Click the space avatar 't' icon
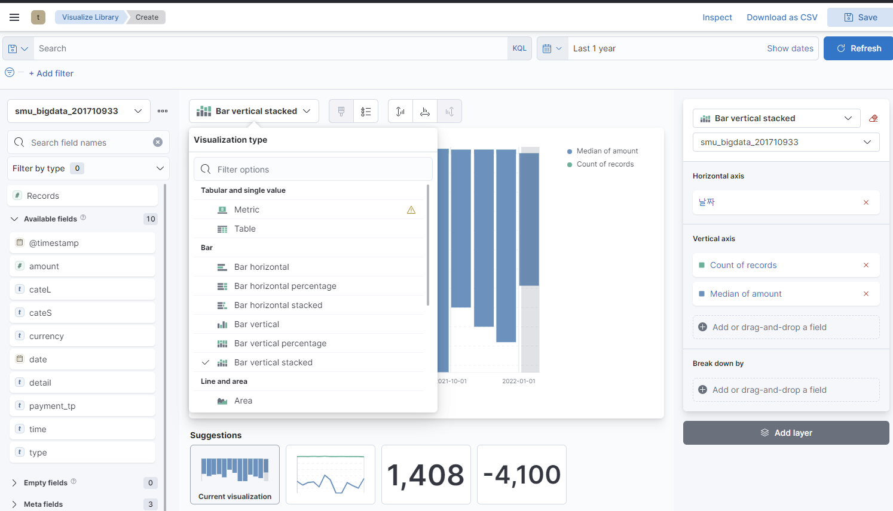Screen dimensions: 893x511 click(x=38, y=17)
